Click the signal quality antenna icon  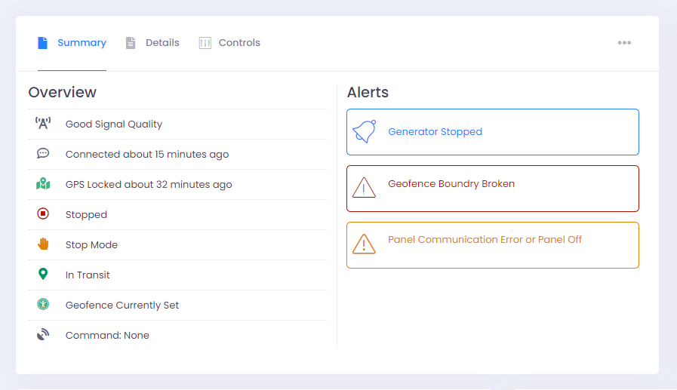pyautogui.click(x=43, y=124)
